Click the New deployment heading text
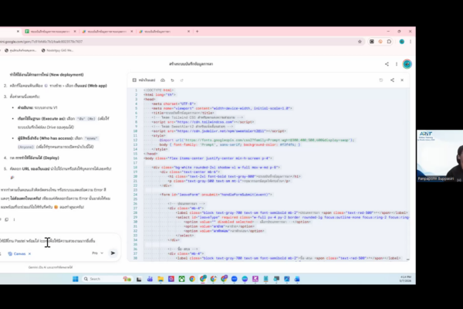This screenshot has width=463, height=309. coord(46,74)
